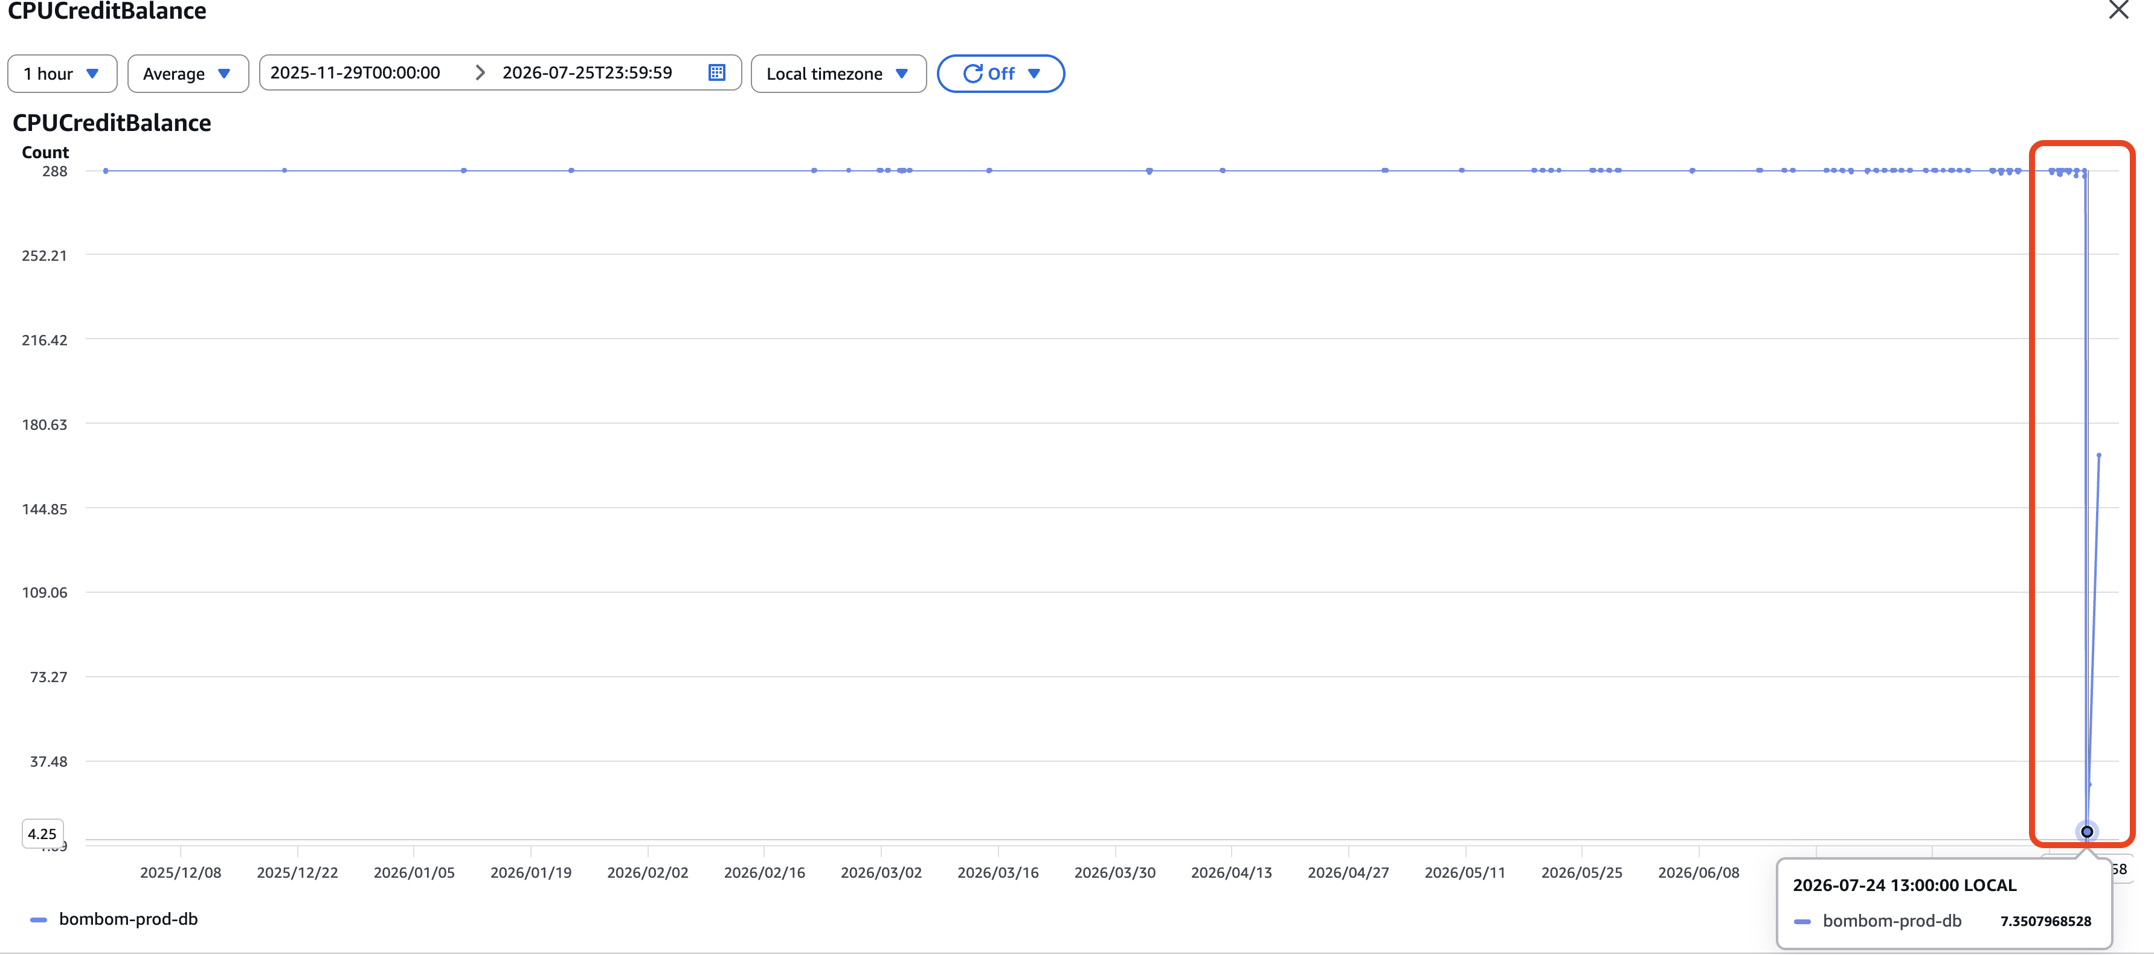Click the 180.63 y-axis label
The image size is (2154, 955).
[x=44, y=424]
